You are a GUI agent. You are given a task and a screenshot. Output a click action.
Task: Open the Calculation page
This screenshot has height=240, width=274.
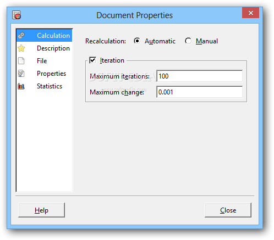click(44, 36)
